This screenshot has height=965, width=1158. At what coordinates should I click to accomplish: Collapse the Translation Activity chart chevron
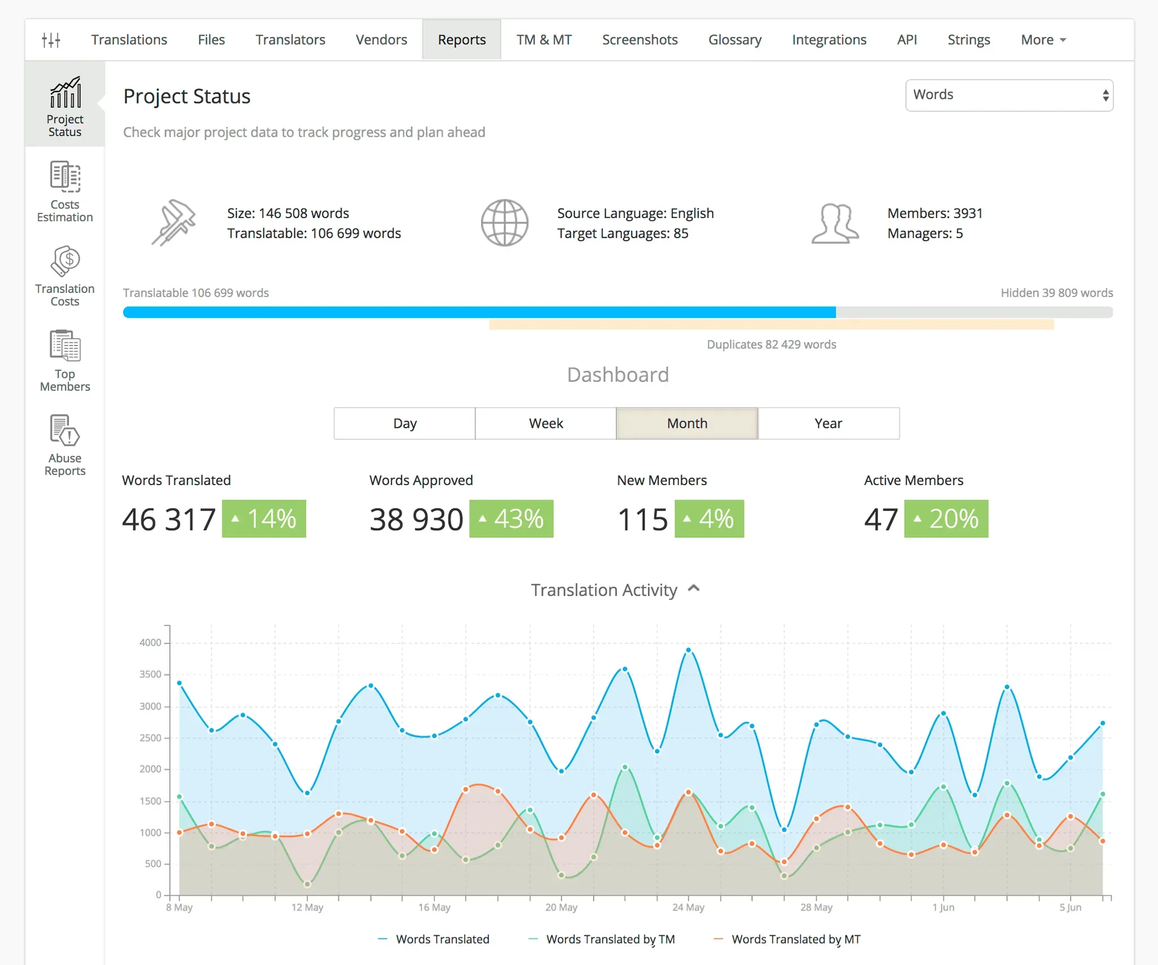[x=694, y=589]
